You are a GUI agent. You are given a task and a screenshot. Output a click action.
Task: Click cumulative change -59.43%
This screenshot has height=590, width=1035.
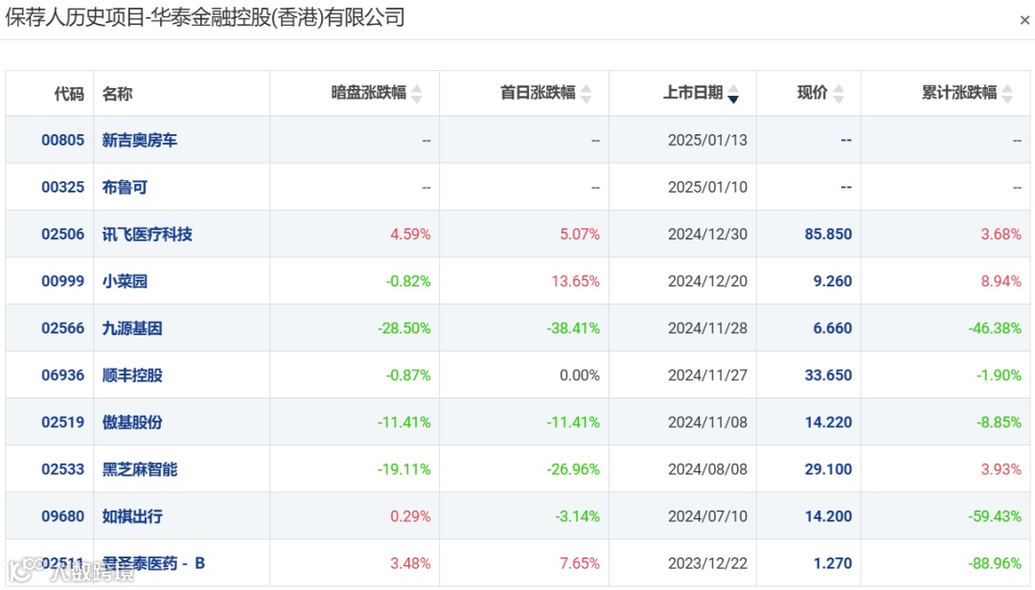coord(995,516)
